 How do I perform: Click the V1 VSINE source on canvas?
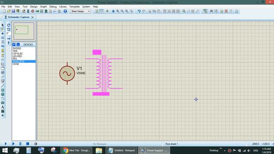point(67,74)
